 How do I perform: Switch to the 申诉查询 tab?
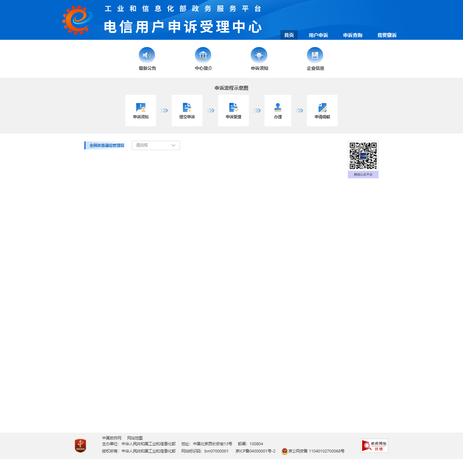(x=353, y=35)
